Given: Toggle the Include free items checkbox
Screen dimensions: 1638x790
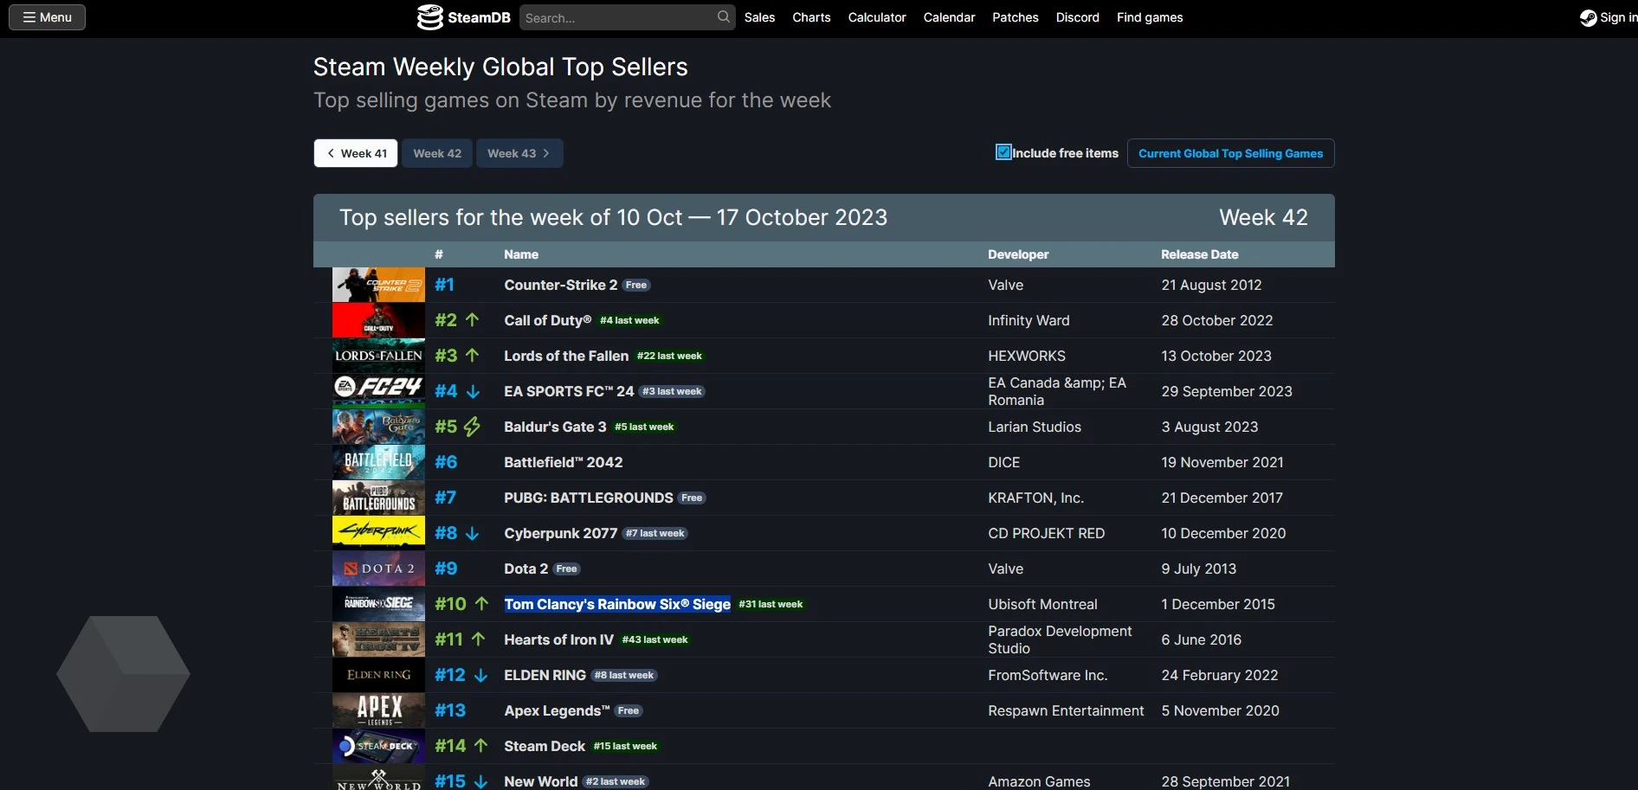Looking at the screenshot, I should [x=1003, y=153].
